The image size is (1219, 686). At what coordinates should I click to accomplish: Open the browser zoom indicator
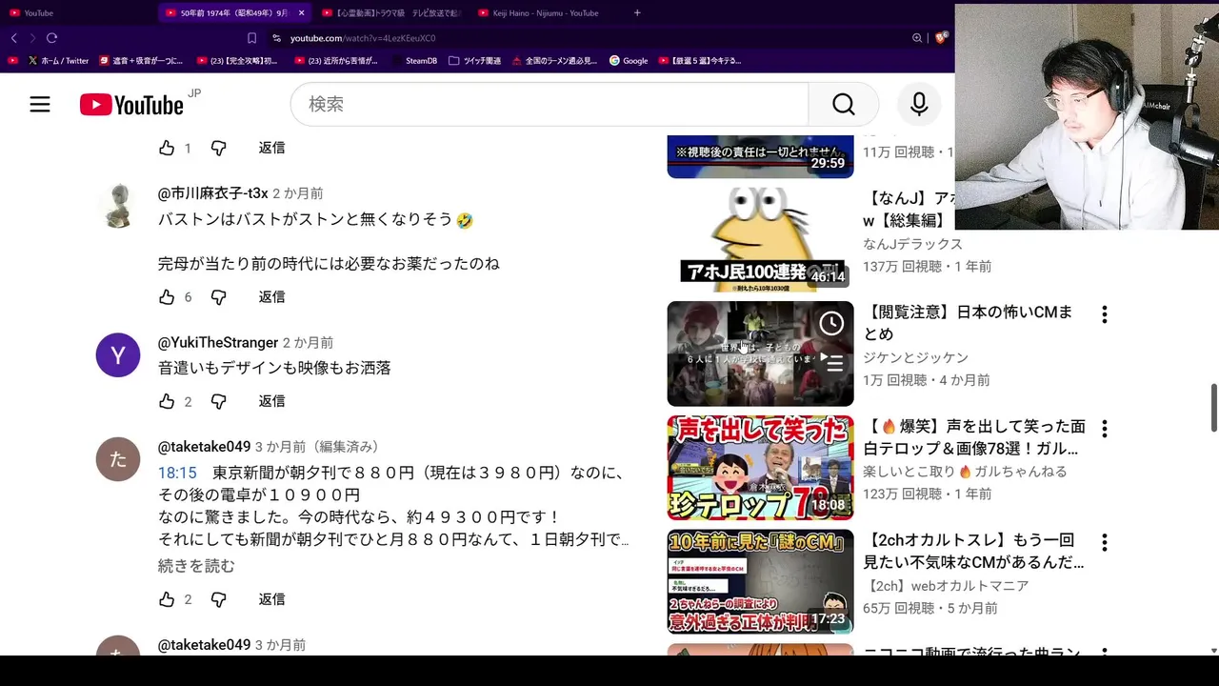click(x=917, y=38)
